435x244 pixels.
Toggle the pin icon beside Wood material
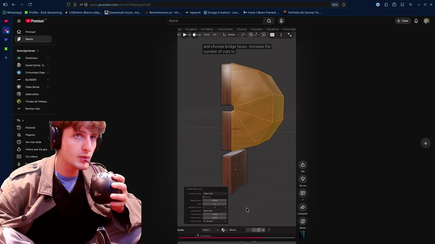pos(269,230)
